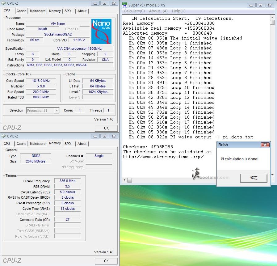Select the Cache tab in the CPU-Z processor window
Screen dimensions: 277x266
coord(21,11)
